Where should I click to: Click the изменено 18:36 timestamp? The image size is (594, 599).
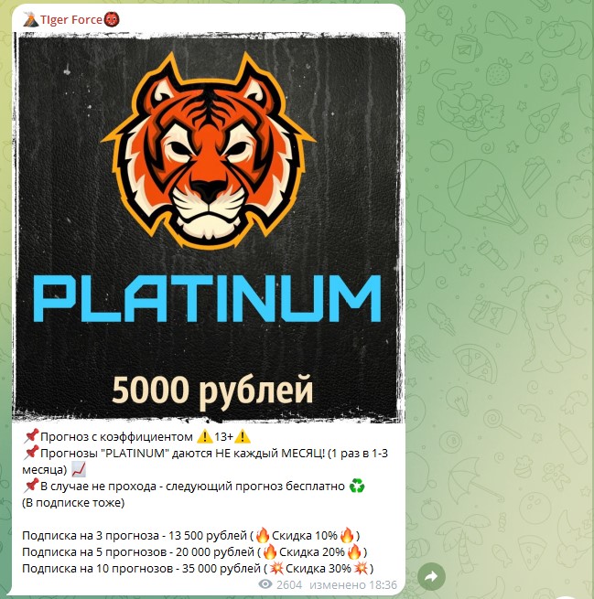pyautogui.click(x=353, y=585)
